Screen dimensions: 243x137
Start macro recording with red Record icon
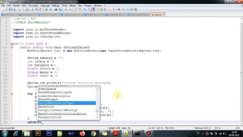click(119, 10)
